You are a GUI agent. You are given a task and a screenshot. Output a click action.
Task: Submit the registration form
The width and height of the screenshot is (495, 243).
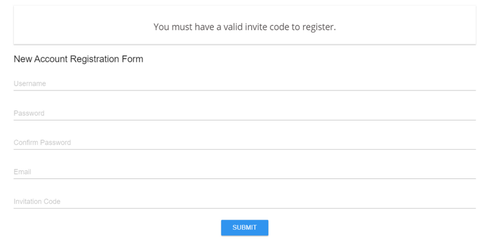tap(245, 228)
